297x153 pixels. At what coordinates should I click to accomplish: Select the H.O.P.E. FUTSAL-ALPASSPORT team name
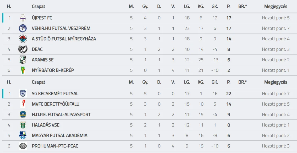pos(61,114)
